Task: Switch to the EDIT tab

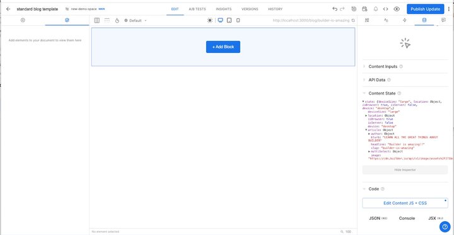Action: point(175,9)
